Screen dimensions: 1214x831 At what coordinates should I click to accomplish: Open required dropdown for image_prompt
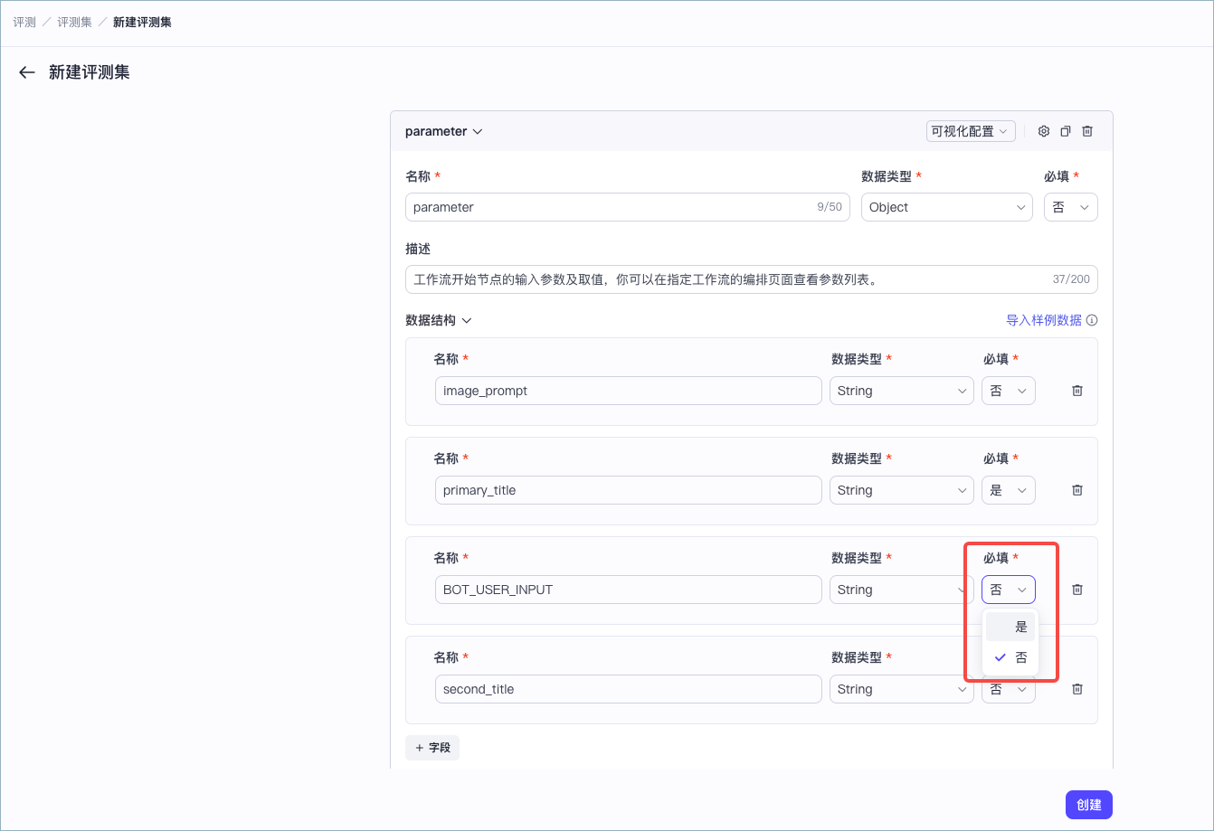[1009, 391]
